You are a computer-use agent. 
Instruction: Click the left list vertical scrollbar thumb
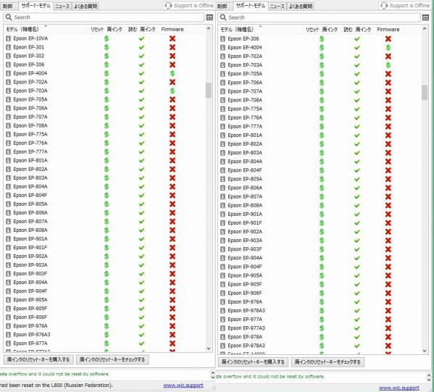tap(209, 91)
